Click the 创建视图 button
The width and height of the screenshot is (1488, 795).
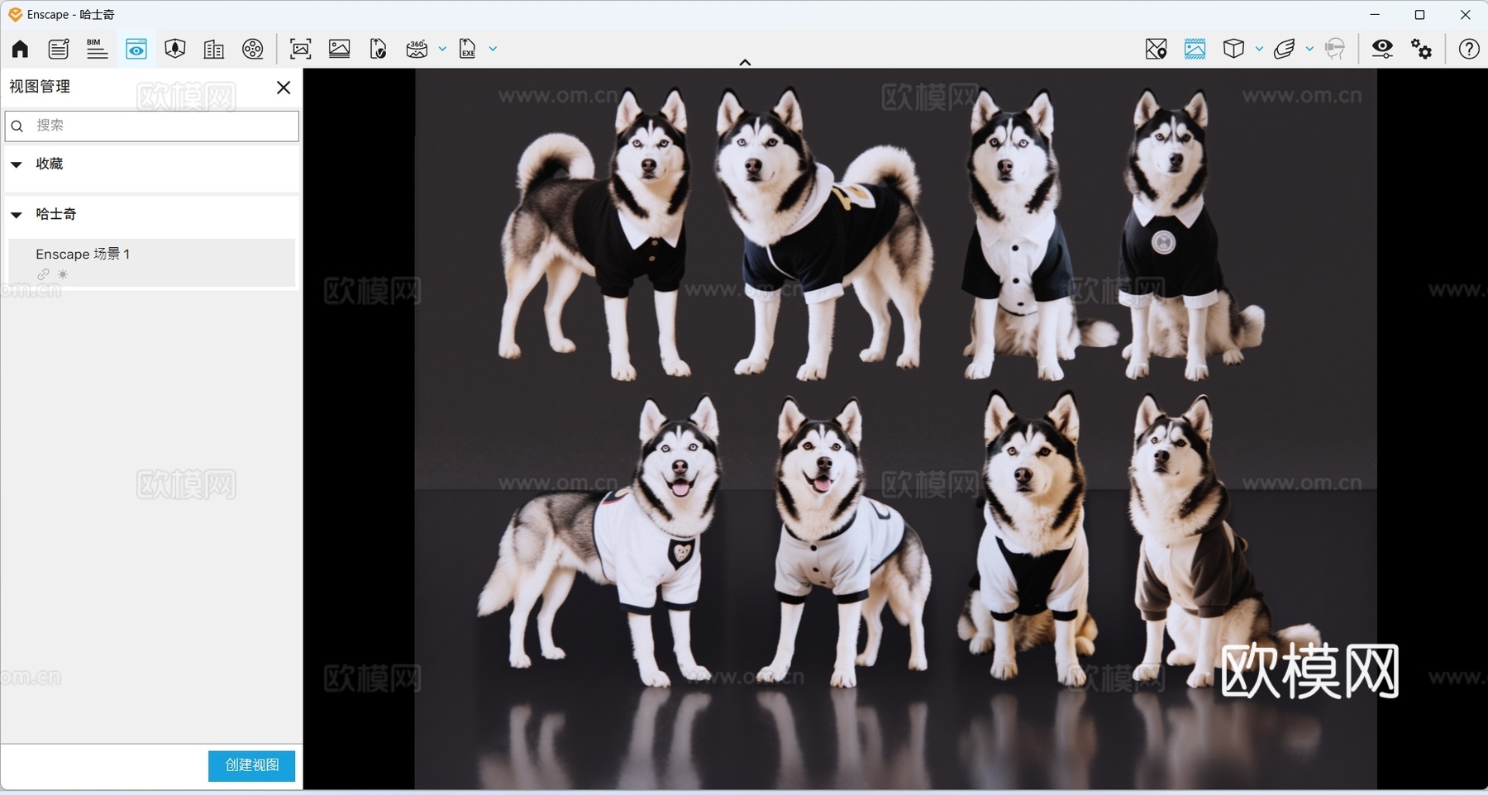pos(251,765)
